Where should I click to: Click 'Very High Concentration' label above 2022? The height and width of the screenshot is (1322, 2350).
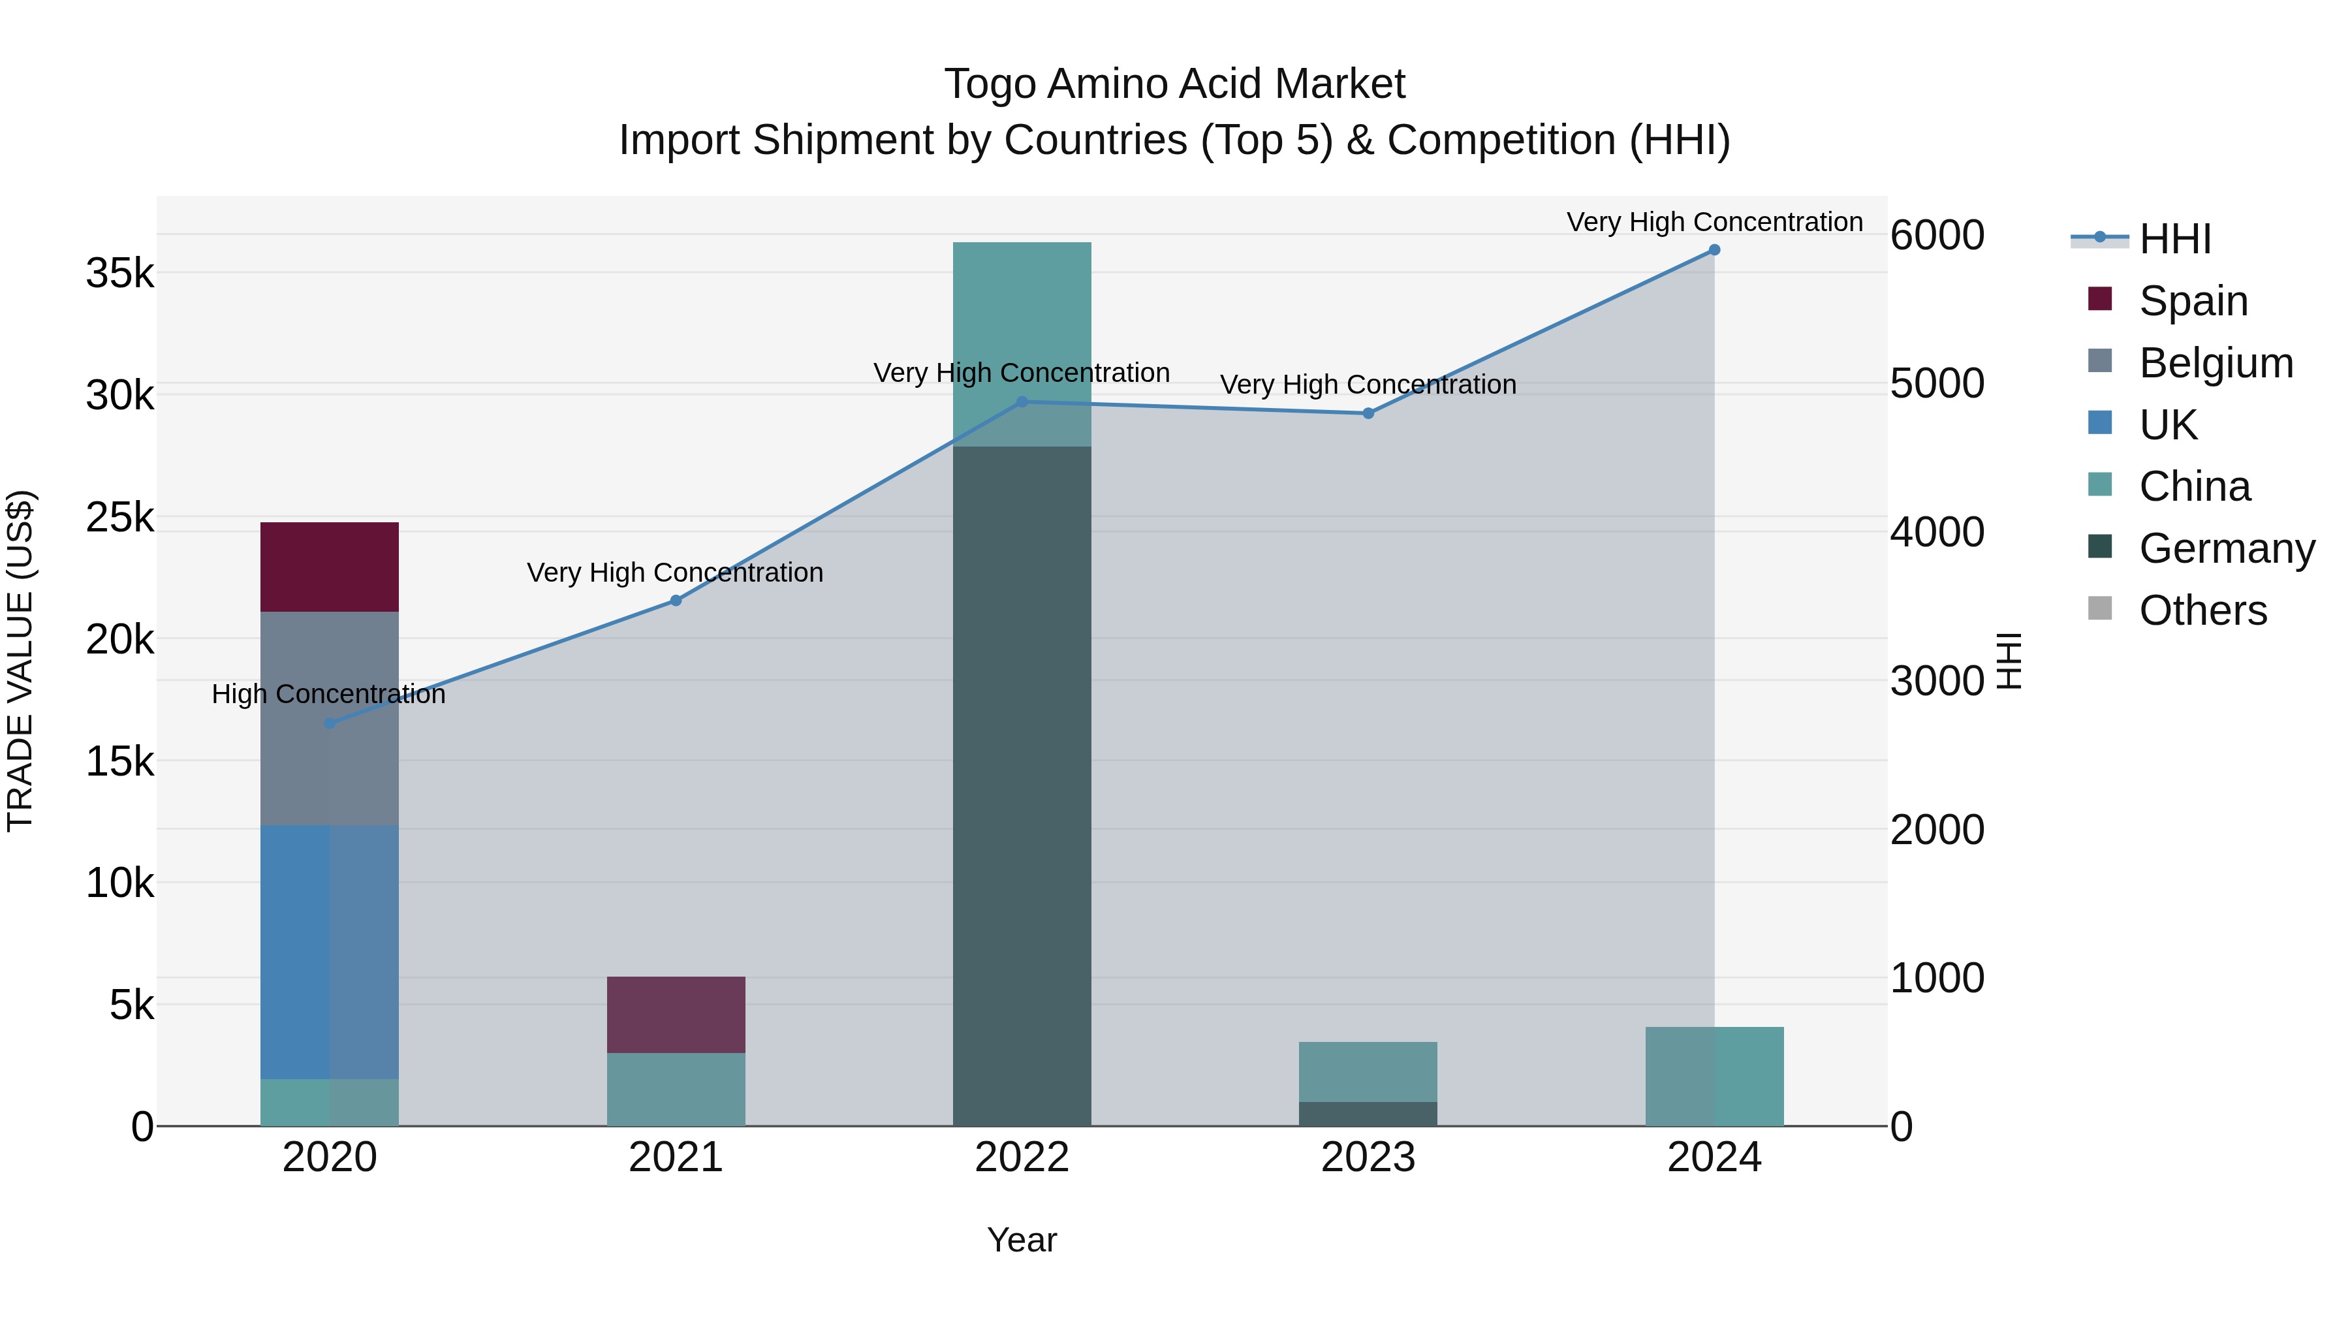[1022, 373]
